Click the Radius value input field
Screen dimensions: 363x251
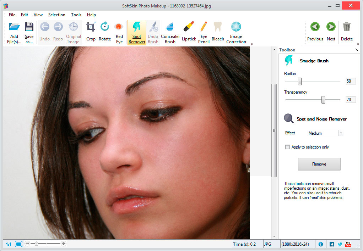pos(350,81)
